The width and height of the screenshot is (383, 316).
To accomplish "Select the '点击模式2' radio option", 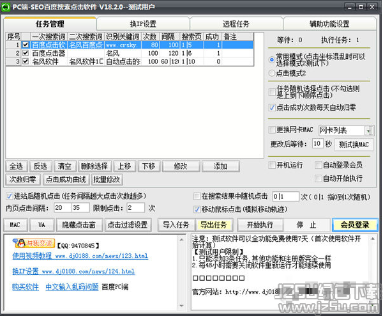I will click(272, 74).
